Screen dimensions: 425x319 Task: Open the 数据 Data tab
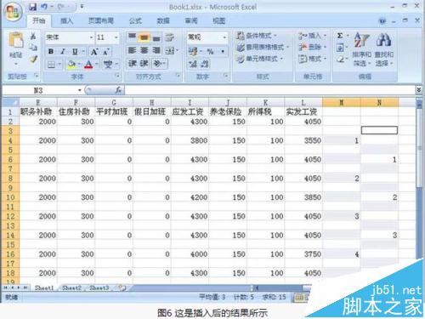(163, 20)
